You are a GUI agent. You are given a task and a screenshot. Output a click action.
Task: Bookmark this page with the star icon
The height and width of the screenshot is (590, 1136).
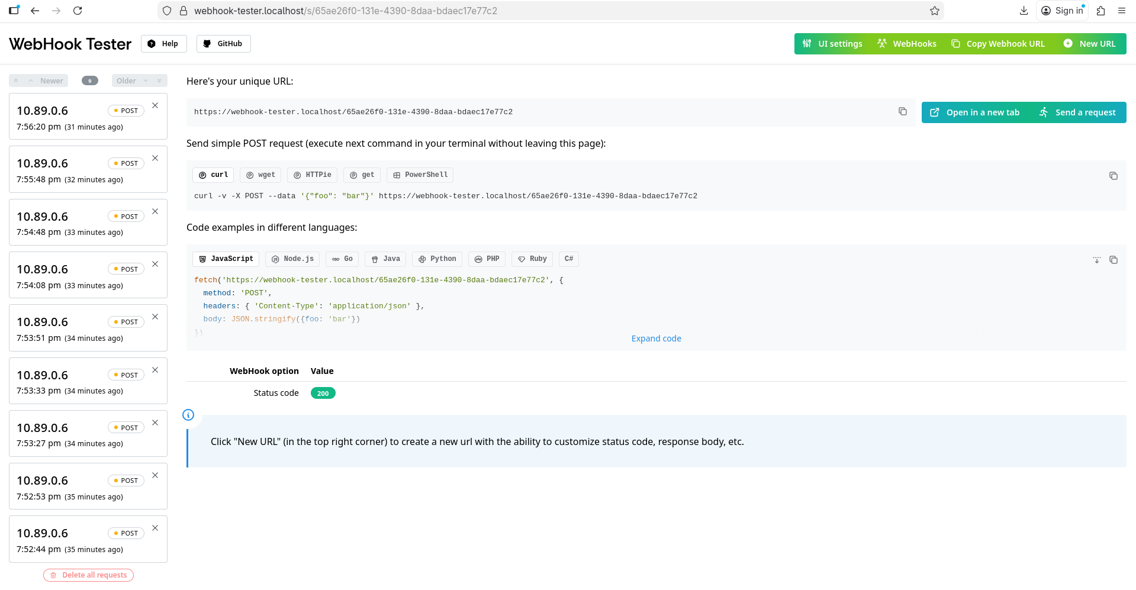point(935,11)
